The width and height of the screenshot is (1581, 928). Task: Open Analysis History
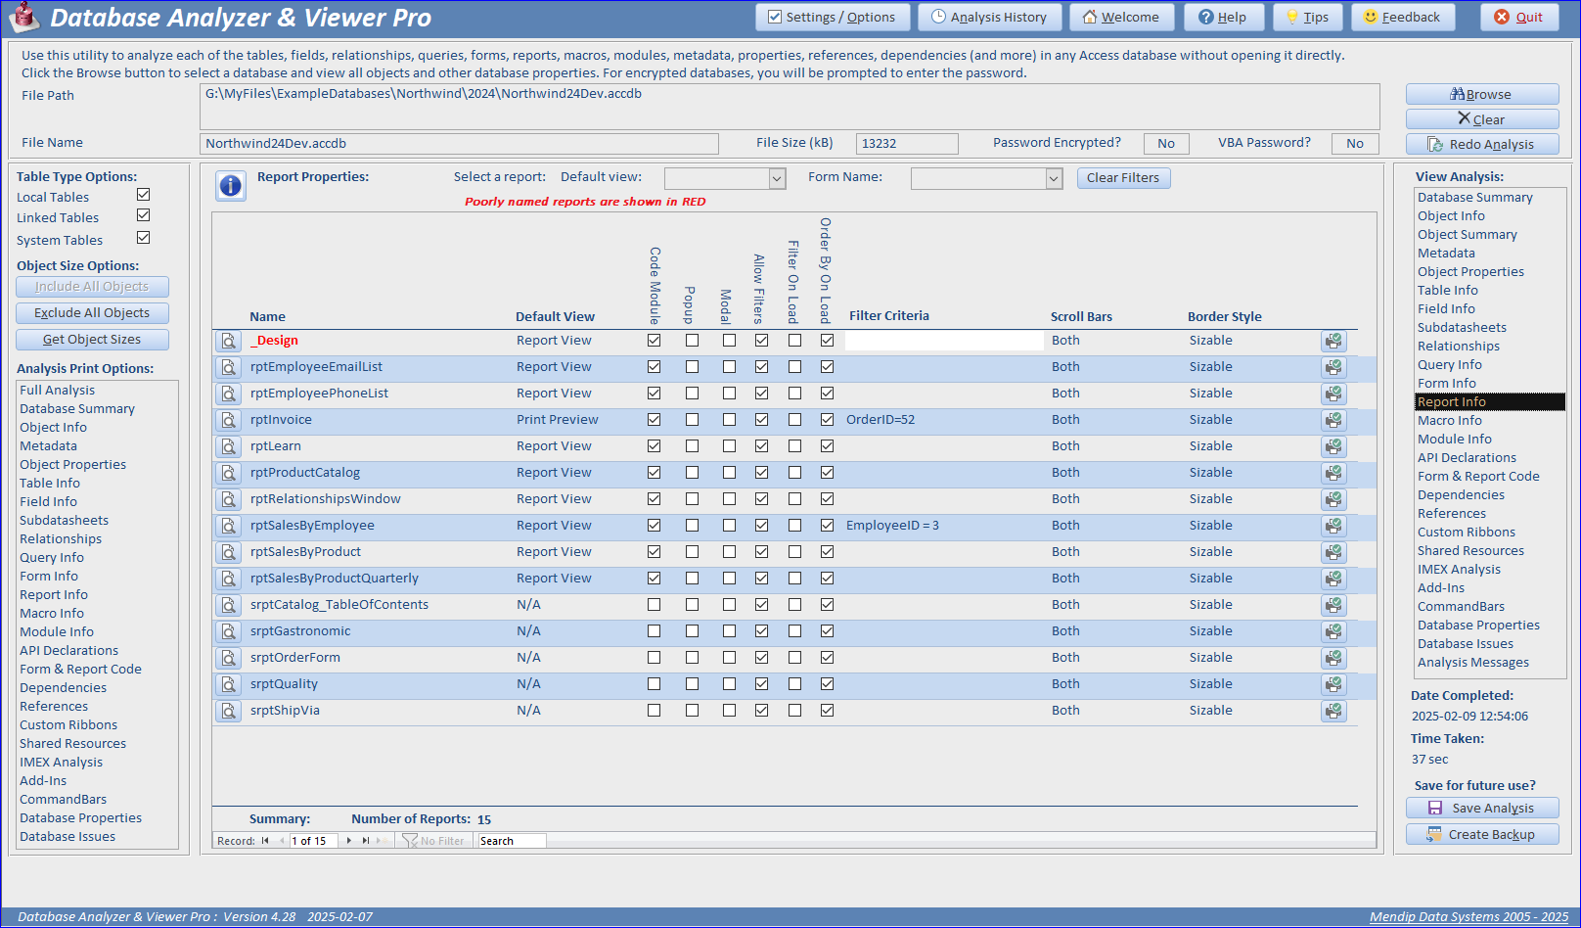pos(989,18)
